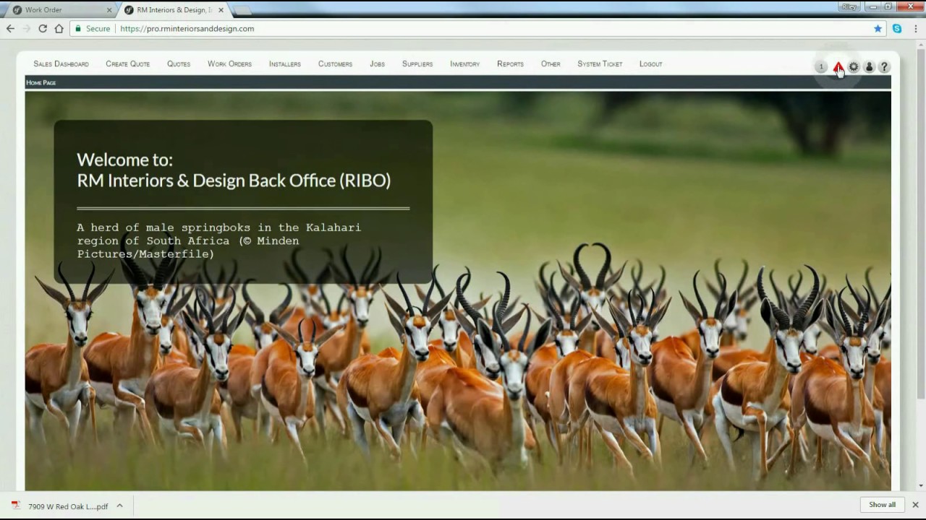The width and height of the screenshot is (926, 520).
Task: Open the Sales Dashboard menu
Action: [61, 64]
